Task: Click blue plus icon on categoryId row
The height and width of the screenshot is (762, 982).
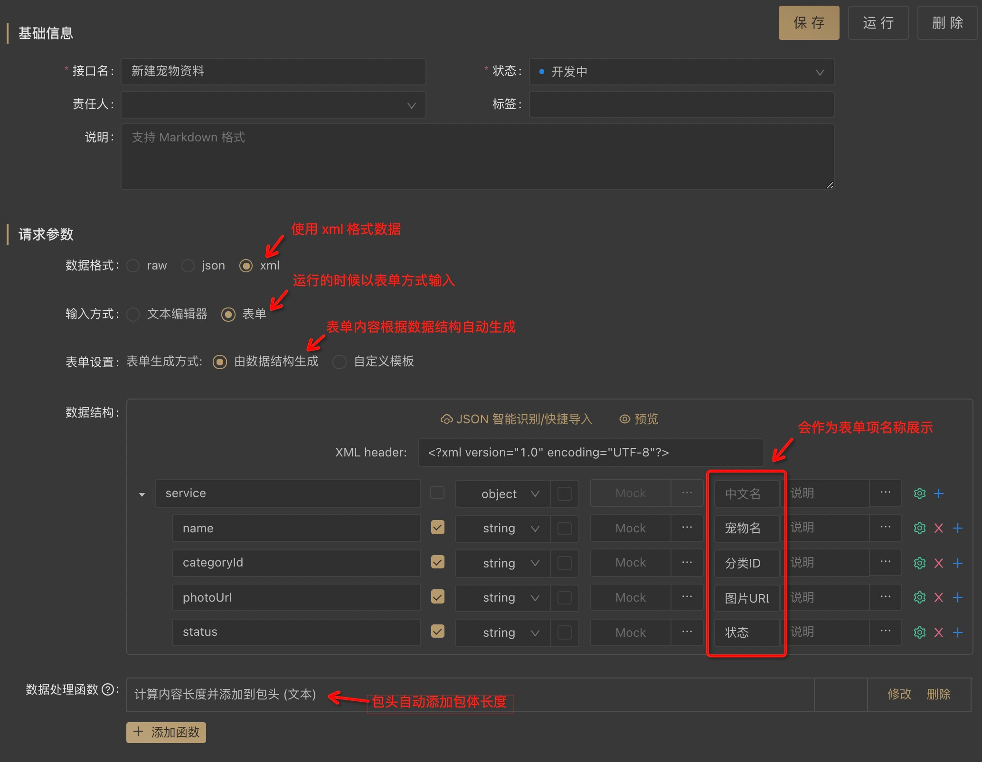Action: [x=958, y=563]
